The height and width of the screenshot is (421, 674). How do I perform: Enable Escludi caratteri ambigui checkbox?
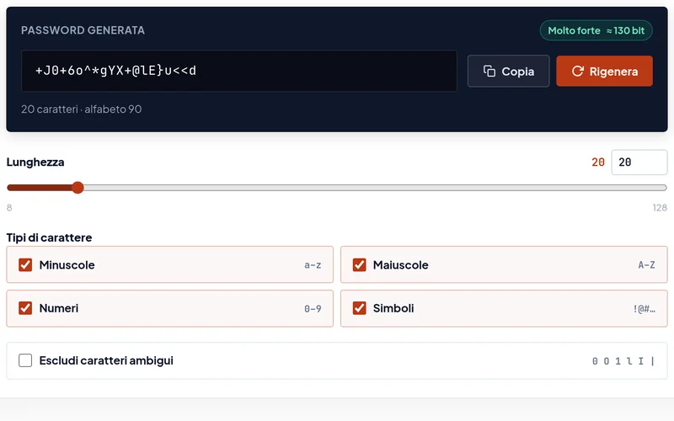click(x=25, y=360)
